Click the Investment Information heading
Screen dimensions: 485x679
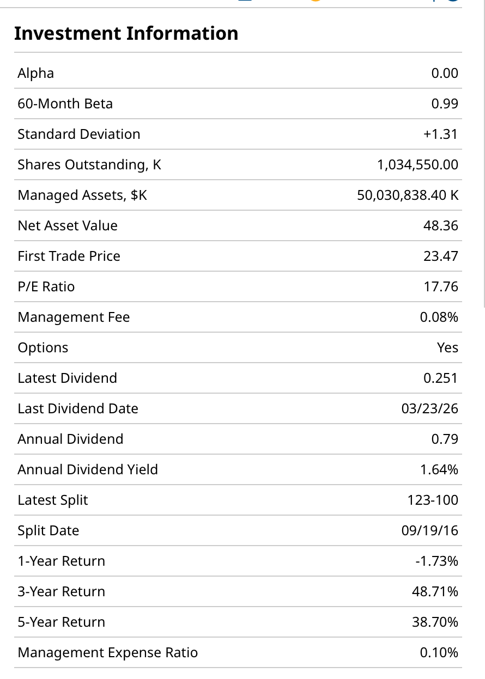[x=126, y=34]
